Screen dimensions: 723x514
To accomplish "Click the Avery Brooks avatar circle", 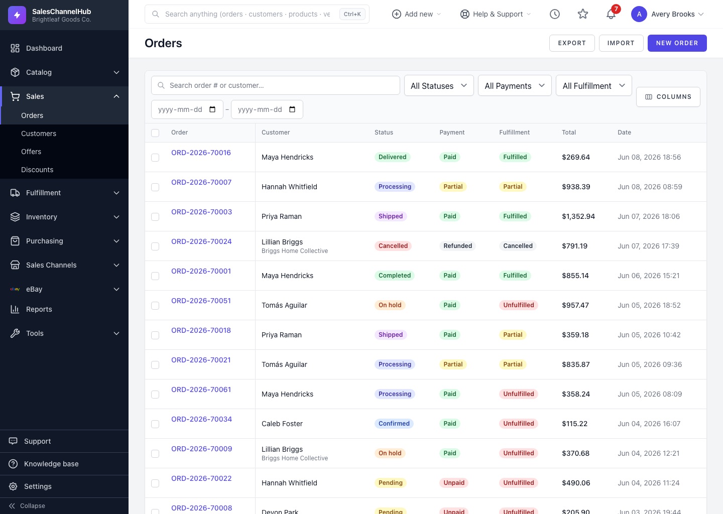I will click(639, 14).
